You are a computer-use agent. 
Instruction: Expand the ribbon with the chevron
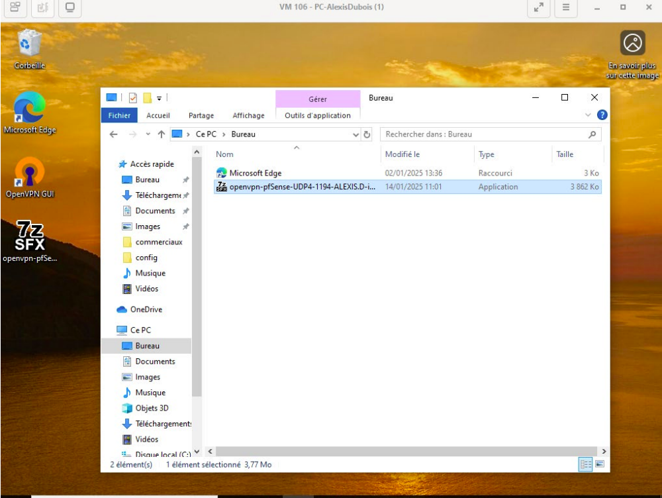pyautogui.click(x=588, y=115)
